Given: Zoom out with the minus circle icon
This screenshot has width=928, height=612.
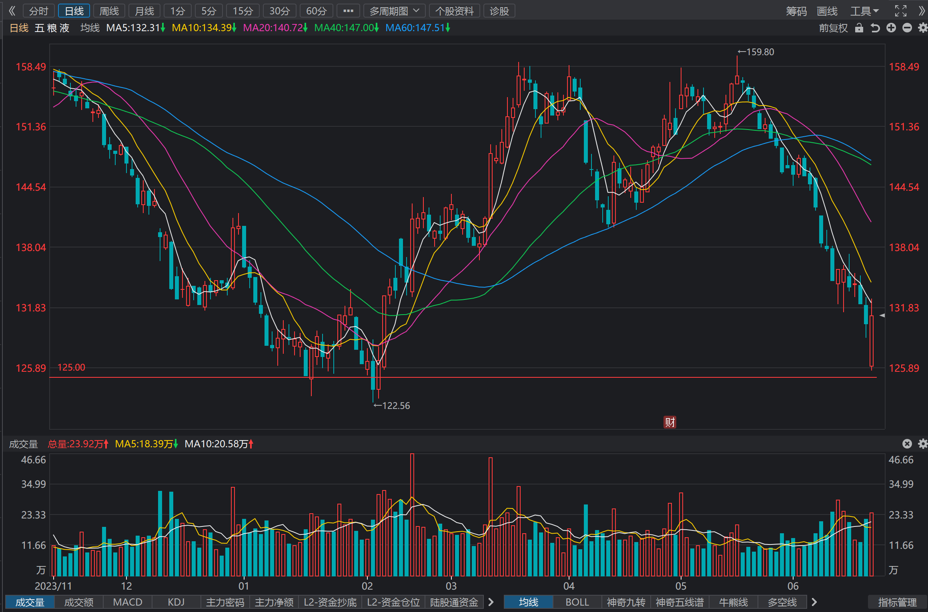Looking at the screenshot, I should point(907,28).
